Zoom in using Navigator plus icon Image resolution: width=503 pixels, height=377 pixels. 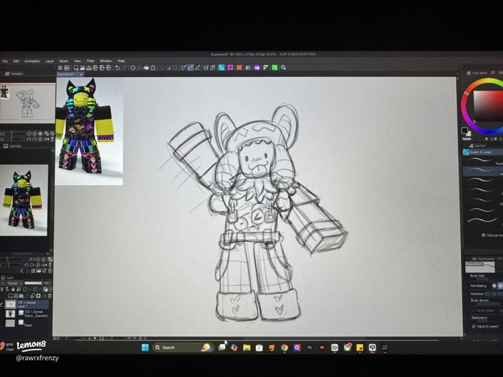point(35,134)
